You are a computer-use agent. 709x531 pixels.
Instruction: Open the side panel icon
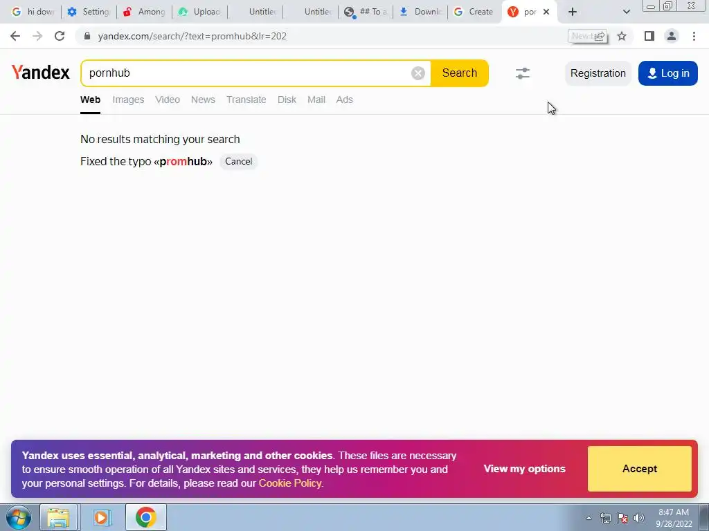pyautogui.click(x=649, y=36)
